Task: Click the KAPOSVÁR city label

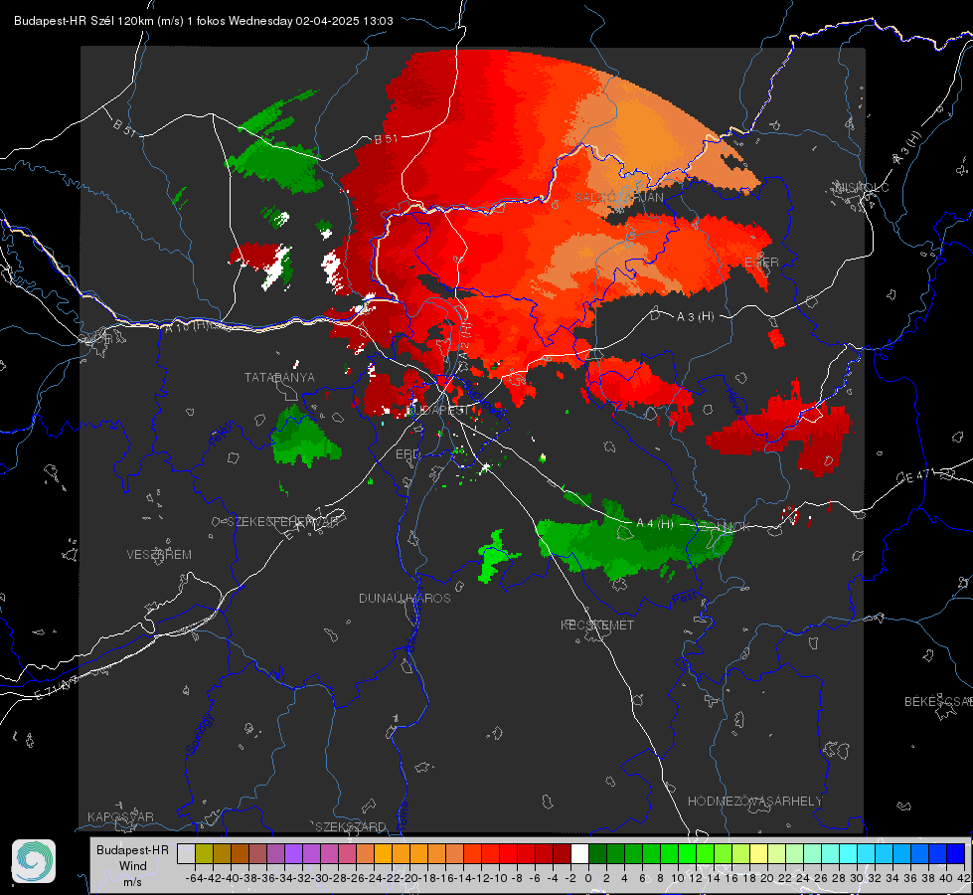Action: coord(120,816)
